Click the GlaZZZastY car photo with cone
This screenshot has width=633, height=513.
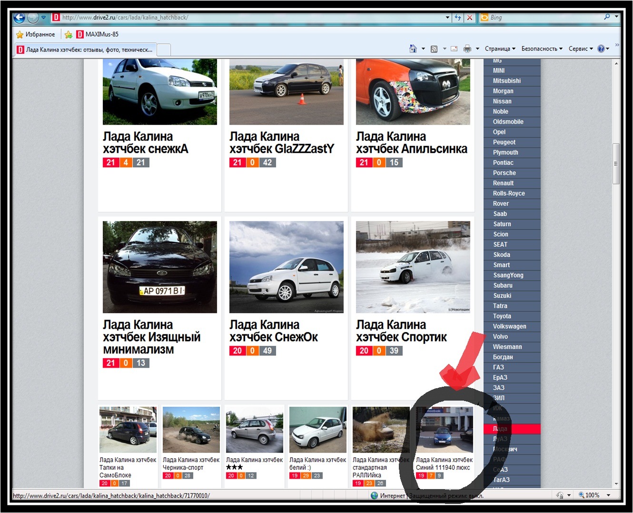point(287,92)
